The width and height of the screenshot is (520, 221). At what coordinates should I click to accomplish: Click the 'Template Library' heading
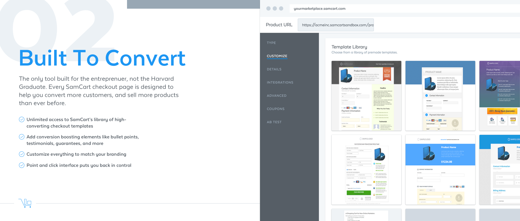pyautogui.click(x=349, y=47)
